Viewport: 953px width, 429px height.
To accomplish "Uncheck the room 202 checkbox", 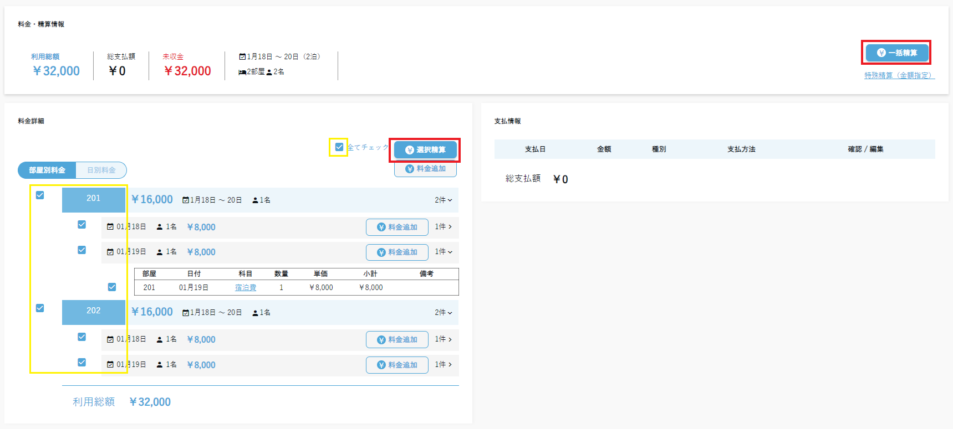I will click(x=40, y=308).
